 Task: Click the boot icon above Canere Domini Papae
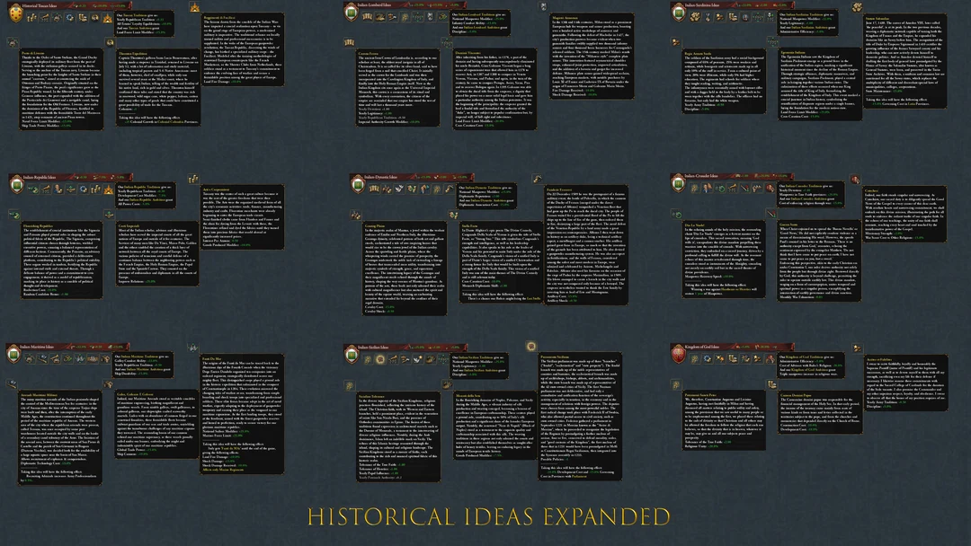(771, 383)
